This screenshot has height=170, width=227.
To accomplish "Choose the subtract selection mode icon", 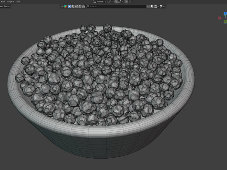I will [x=77, y=7].
